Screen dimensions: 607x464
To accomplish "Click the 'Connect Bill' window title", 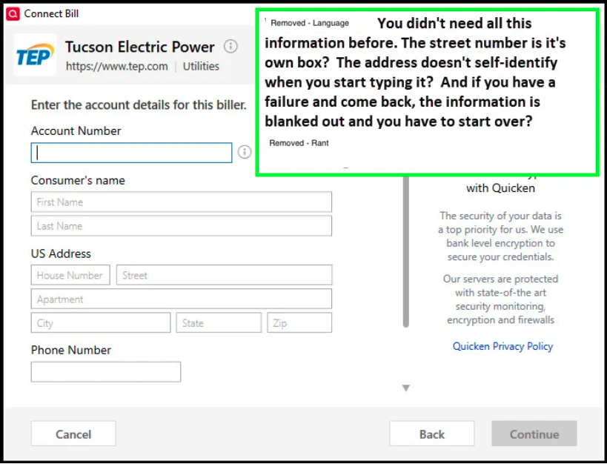I will tap(51, 13).
